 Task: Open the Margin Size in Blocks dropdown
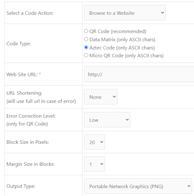pyautogui.click(x=94, y=164)
